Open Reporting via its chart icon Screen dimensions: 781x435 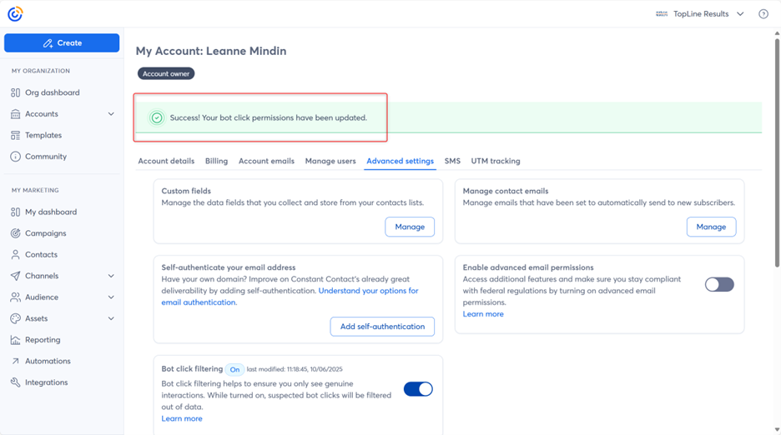click(x=15, y=340)
